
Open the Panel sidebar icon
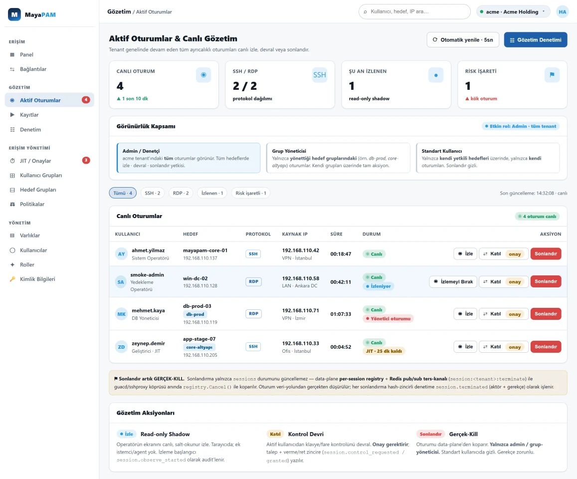coord(12,54)
